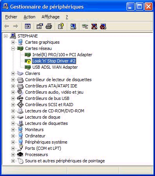The height and width of the screenshot is (176, 155).
Task: Expand Contrôleur de lecteur de disquettes node
Action: (13, 80)
